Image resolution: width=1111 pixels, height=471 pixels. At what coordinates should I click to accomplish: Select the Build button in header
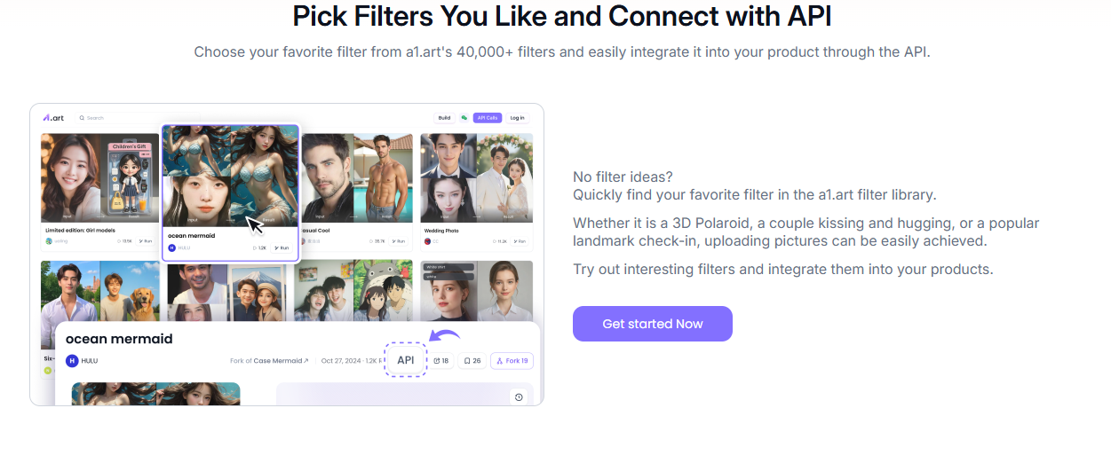point(444,117)
